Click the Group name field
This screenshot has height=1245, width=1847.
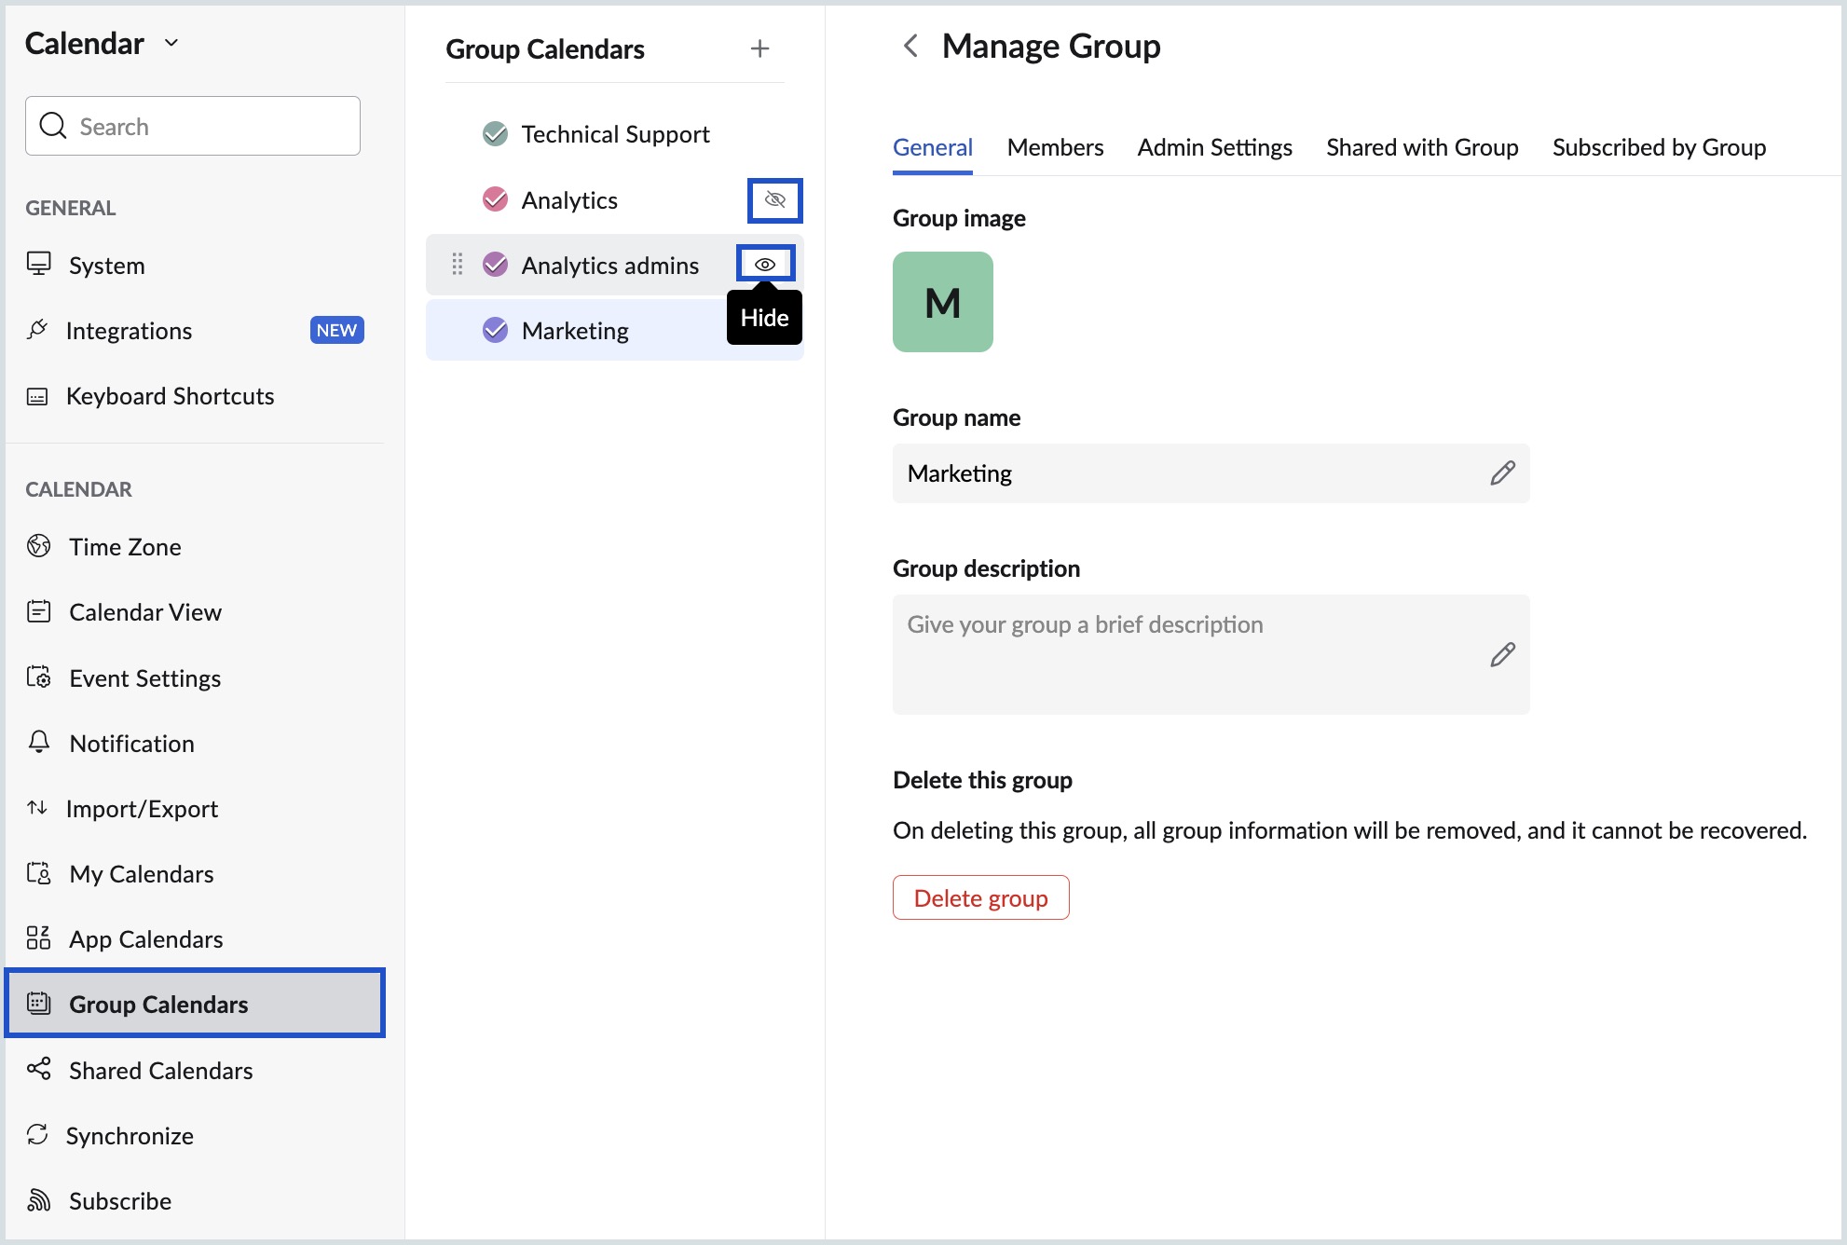[x=1211, y=473]
